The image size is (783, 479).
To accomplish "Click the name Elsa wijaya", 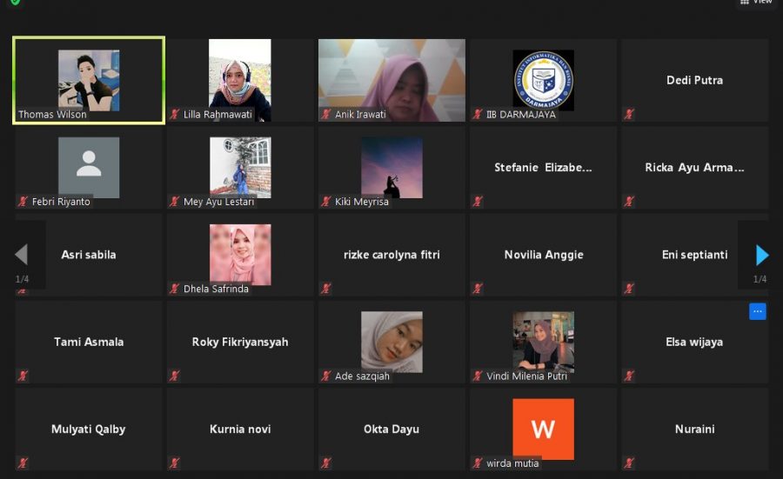I will point(694,342).
